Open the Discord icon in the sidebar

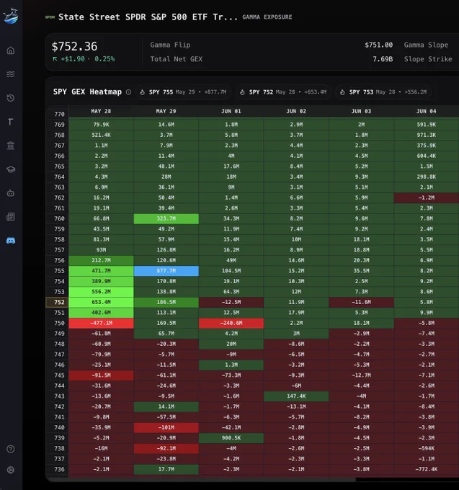pos(11,240)
